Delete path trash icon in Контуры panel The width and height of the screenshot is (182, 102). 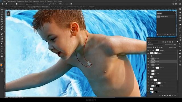(173, 35)
